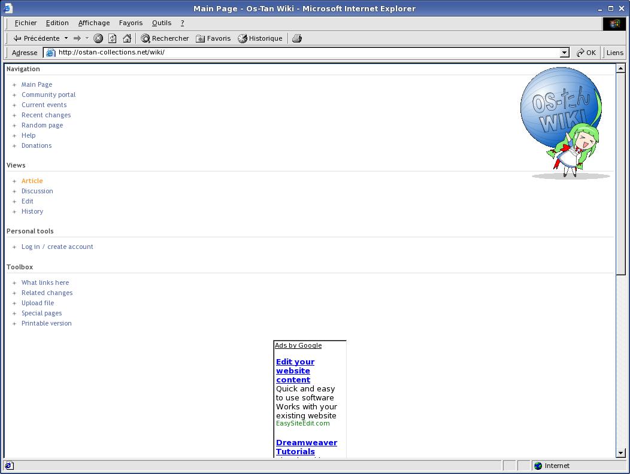The height and width of the screenshot is (474, 630).
Task: Open the ? help menu
Action: pyautogui.click(x=183, y=23)
